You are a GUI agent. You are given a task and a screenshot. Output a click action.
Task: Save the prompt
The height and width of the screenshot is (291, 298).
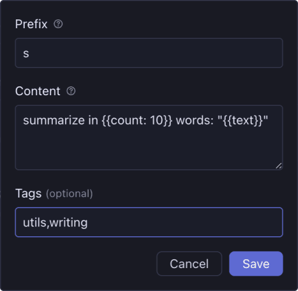pos(256,263)
